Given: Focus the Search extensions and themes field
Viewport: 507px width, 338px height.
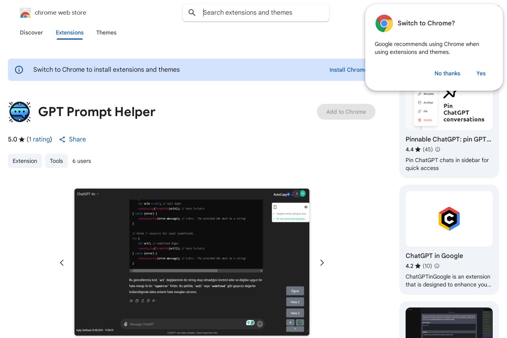Looking at the screenshot, I should (256, 13).
